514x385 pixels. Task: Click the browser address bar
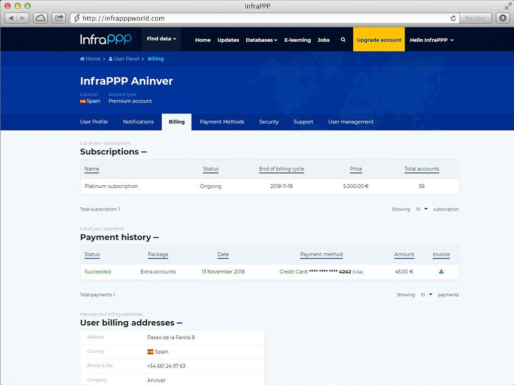point(261,18)
